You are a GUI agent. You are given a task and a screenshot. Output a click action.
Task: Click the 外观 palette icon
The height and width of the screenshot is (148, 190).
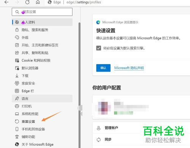pyautogui.click(x=17, y=37)
